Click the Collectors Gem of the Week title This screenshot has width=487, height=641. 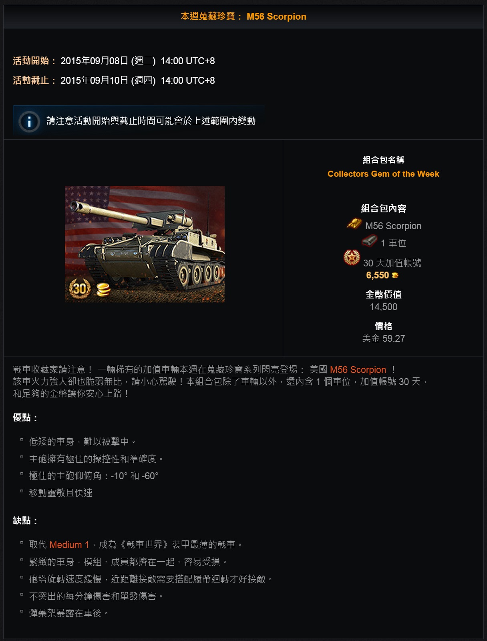[x=383, y=174]
